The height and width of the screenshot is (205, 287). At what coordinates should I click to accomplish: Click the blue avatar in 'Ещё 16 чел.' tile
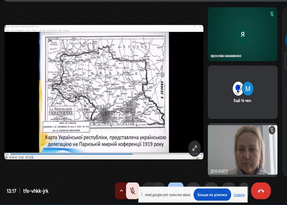[238, 87]
